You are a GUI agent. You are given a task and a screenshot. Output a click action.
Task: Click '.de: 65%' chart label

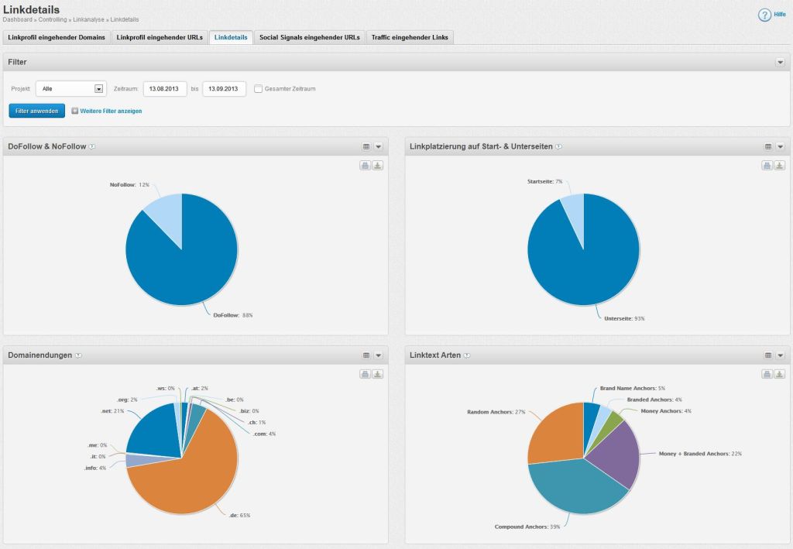pyautogui.click(x=239, y=516)
